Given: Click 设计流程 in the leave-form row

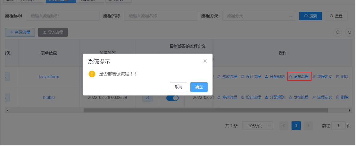Looking at the screenshot, I should tap(251, 77).
